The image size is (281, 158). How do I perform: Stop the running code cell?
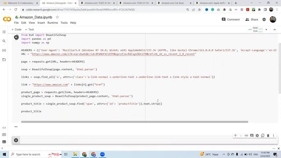pyautogui.click(x=16, y=37)
